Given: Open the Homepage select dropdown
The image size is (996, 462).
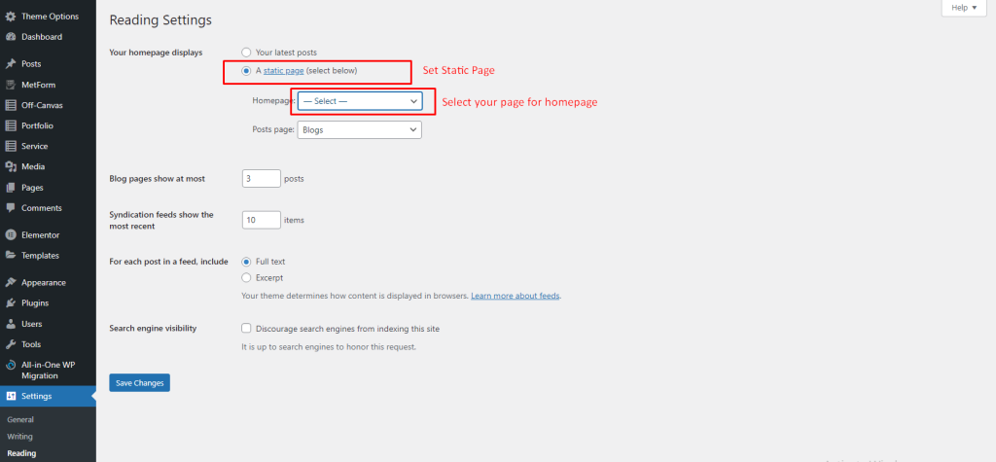Looking at the screenshot, I should [360, 101].
